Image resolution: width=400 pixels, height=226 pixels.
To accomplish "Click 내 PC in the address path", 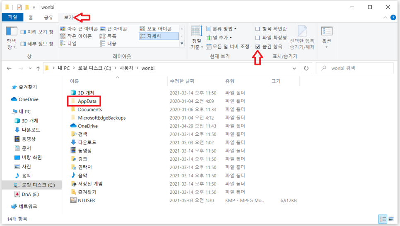I will point(64,68).
